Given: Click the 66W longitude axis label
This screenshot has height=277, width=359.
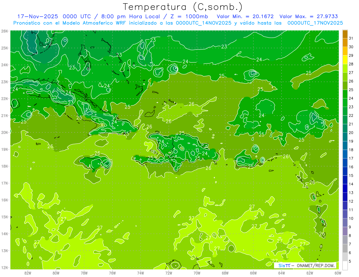Looking at the screenshot, I should point(253,273).
